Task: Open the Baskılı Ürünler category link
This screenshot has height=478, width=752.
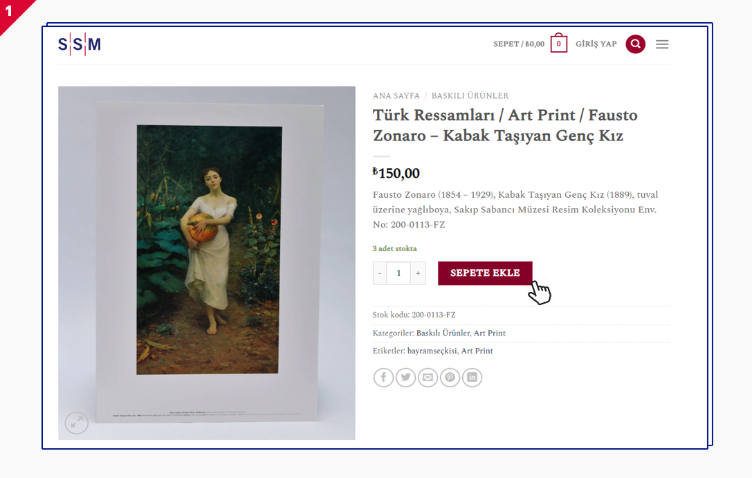Action: 443,333
